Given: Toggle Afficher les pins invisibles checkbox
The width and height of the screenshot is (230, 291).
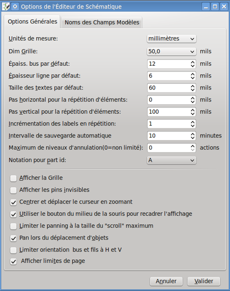Looking at the screenshot, I should pos(13,190).
